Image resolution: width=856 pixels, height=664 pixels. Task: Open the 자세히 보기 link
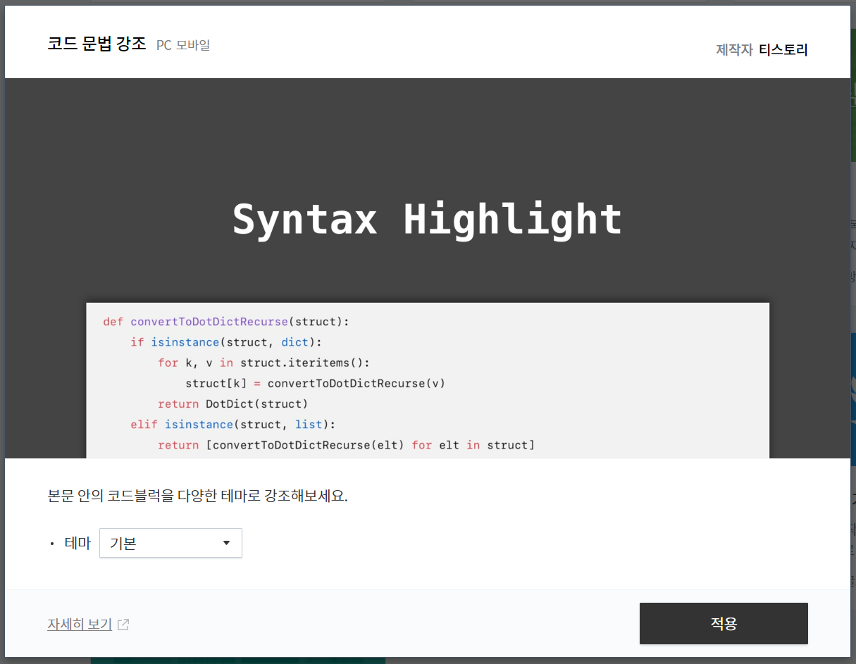pos(80,624)
